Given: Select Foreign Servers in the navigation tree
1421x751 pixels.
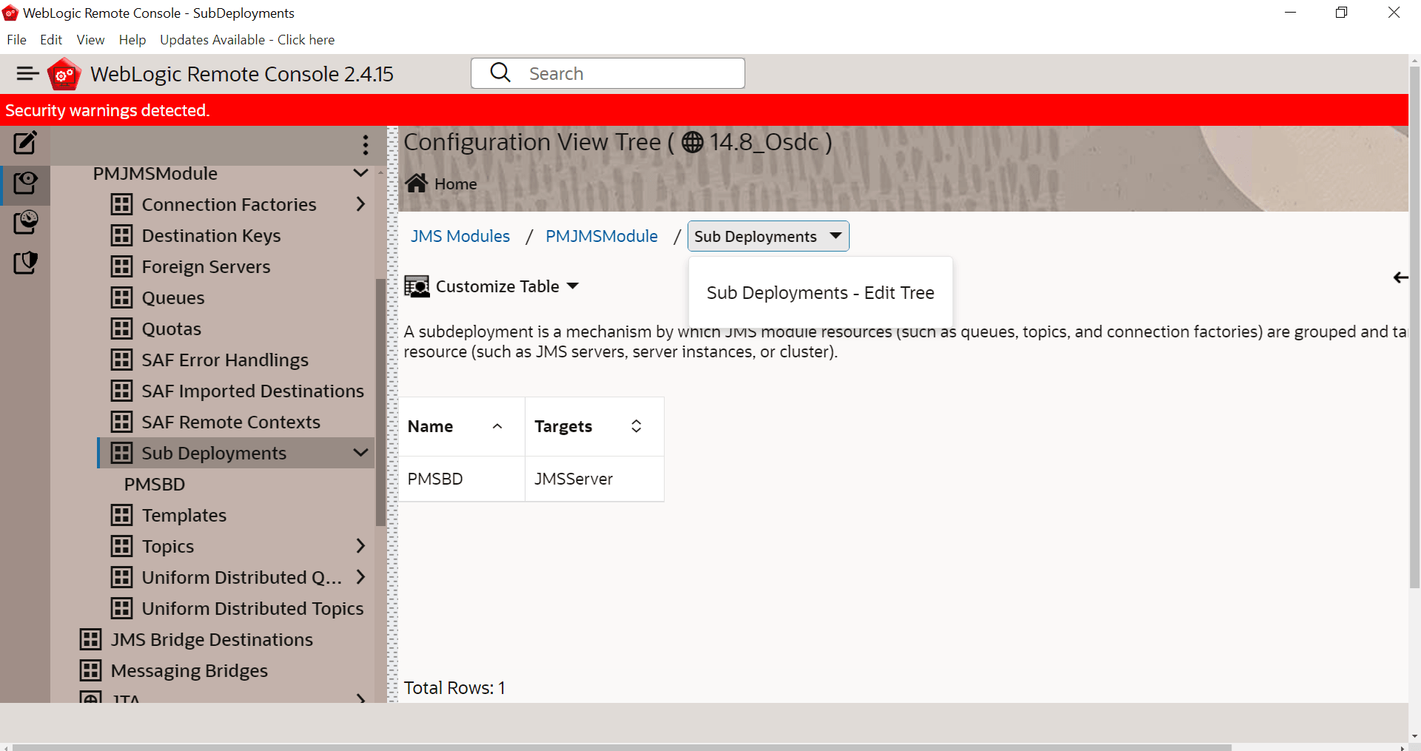Looking at the screenshot, I should [x=206, y=266].
